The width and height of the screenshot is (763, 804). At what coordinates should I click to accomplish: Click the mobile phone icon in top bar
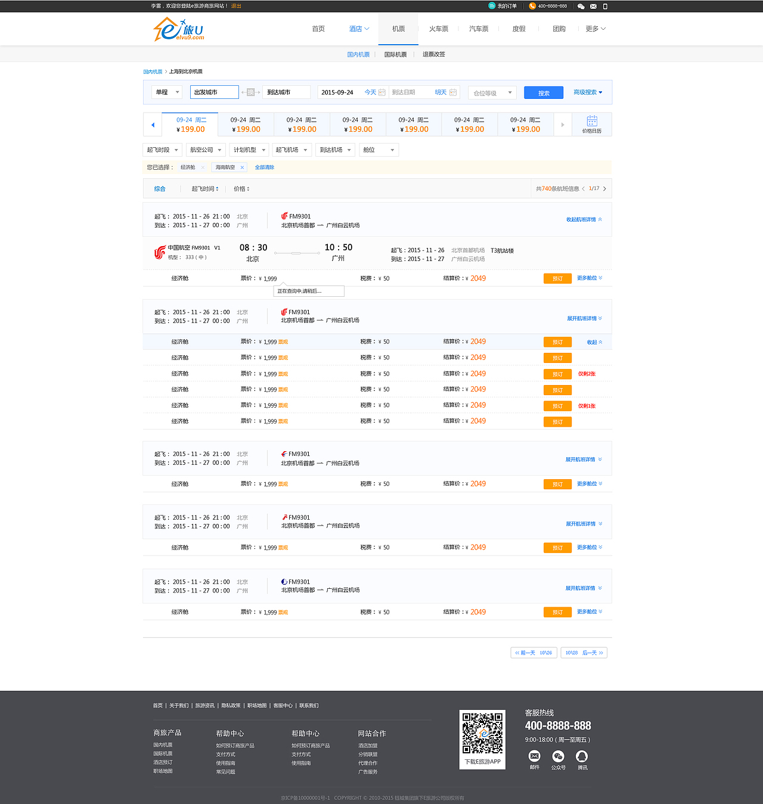(x=605, y=6)
